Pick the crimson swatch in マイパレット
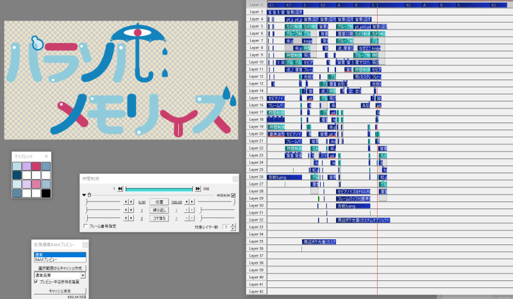 tap(37, 166)
